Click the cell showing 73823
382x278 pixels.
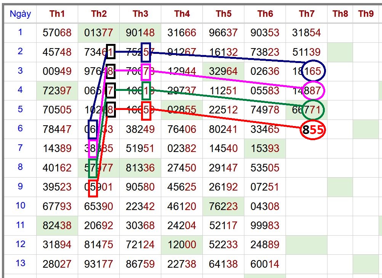(x=265, y=52)
